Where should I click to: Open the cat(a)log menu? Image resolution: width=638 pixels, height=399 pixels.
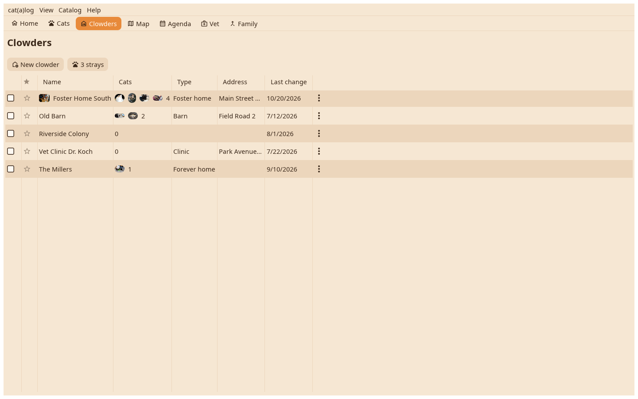pos(21,10)
